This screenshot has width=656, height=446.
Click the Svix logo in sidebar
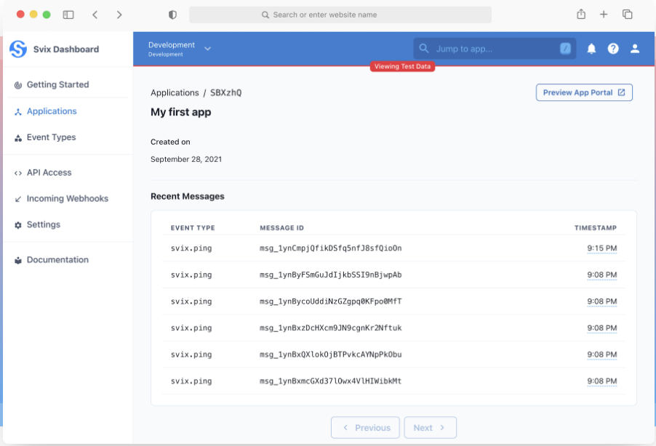pos(18,49)
